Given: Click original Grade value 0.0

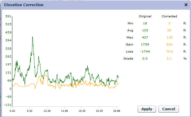Looking at the screenshot, I should click(145, 59).
